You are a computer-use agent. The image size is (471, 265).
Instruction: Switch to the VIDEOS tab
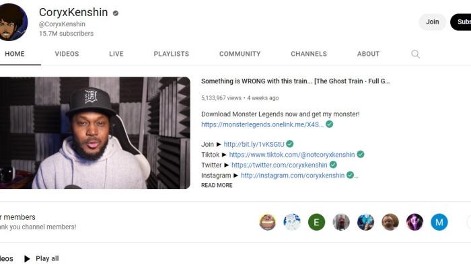tap(67, 54)
